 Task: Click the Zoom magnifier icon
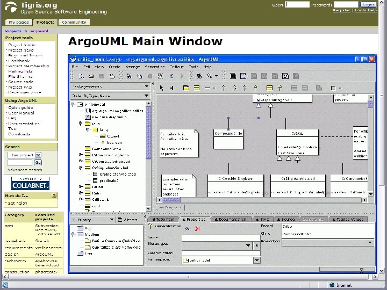(x=209, y=76)
